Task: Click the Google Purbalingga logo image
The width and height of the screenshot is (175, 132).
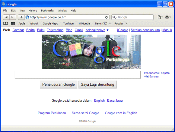Action: 91,52
